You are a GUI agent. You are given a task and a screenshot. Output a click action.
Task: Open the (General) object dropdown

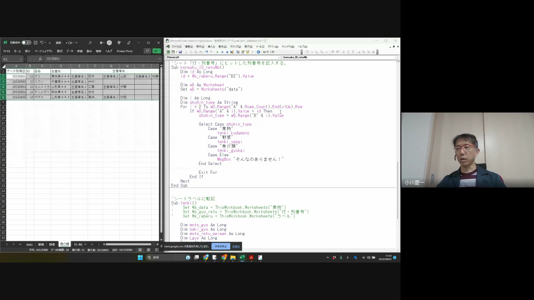[x=223, y=57]
